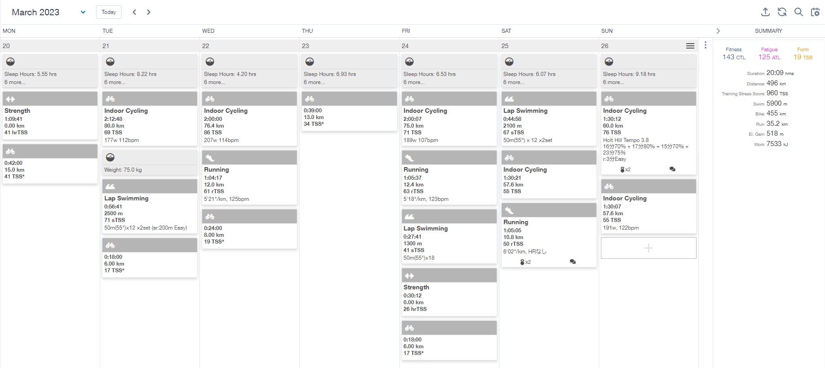Expand '6 more...' metrics on Friday 24
825x368 pixels.
(414, 82)
